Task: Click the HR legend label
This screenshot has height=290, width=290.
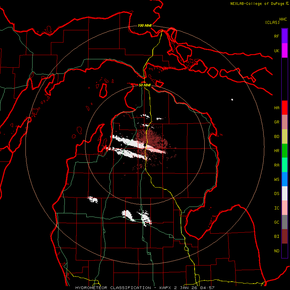Action: point(276,151)
